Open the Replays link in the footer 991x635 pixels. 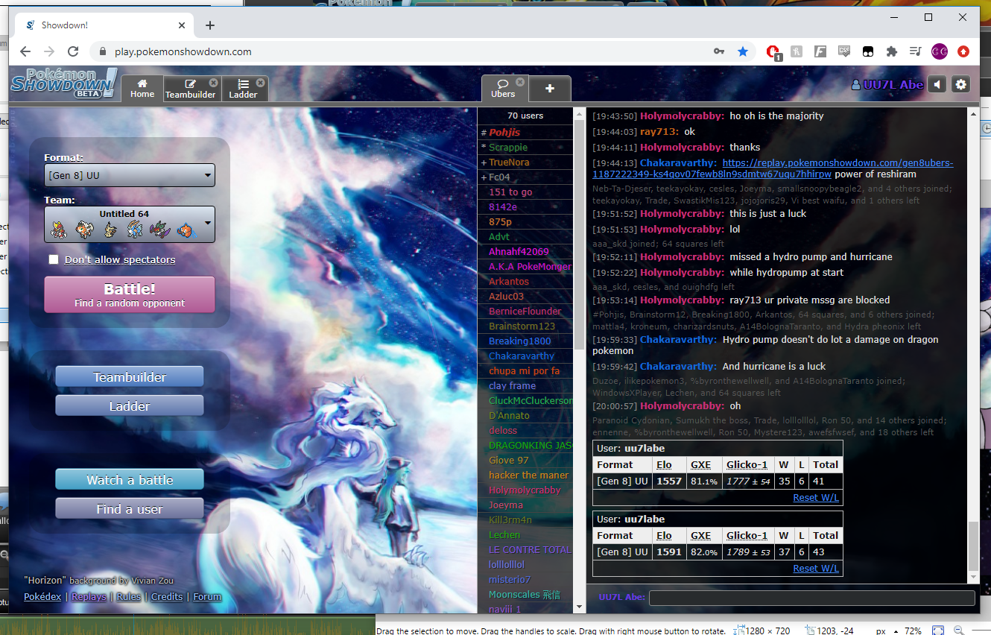click(89, 596)
